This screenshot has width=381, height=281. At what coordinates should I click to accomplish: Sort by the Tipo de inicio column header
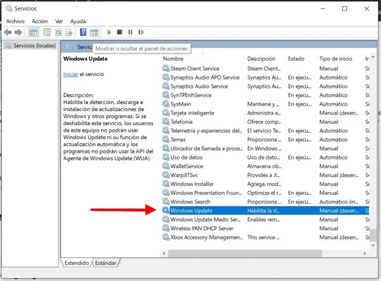[x=336, y=59]
